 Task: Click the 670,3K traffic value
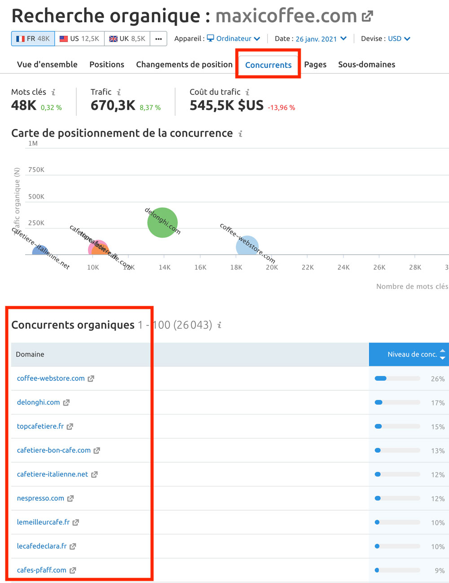(x=113, y=106)
